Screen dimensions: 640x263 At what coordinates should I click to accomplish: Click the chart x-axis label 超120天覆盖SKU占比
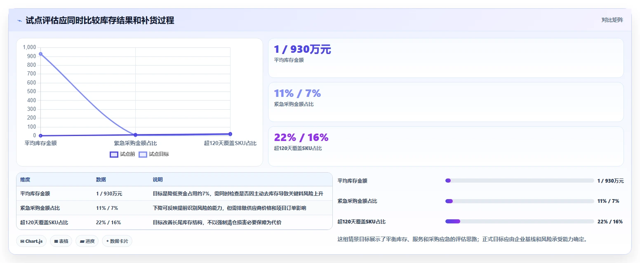tap(230, 143)
